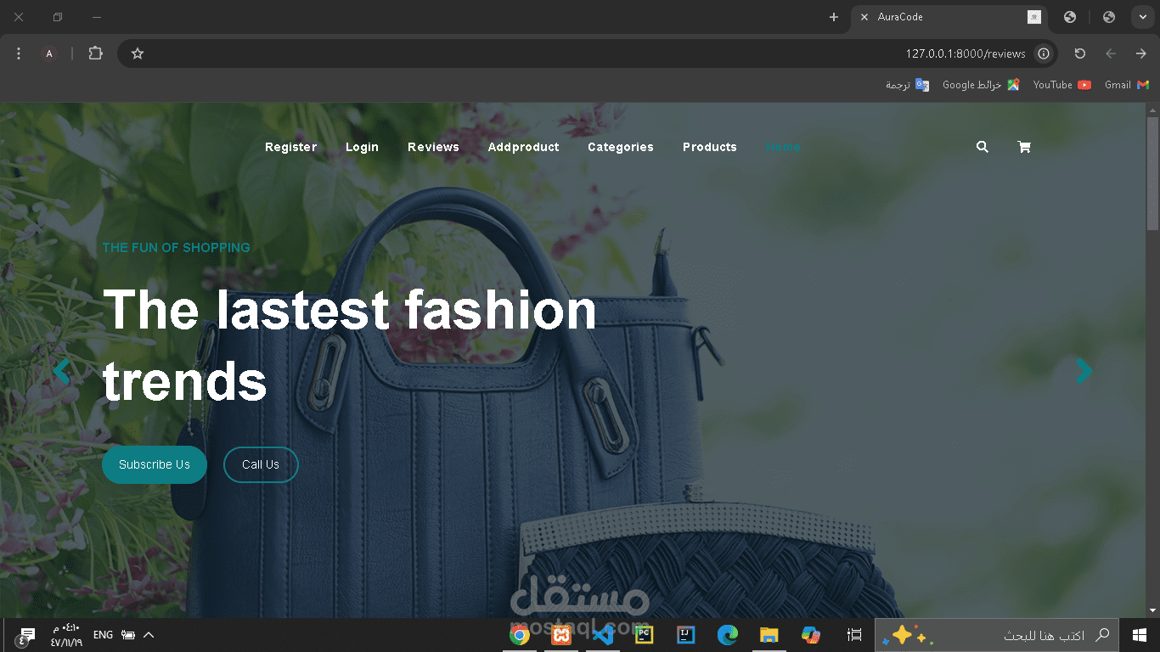Image resolution: width=1160 pixels, height=652 pixels.
Task: Open the Google Maps bookmark
Action: (x=981, y=85)
